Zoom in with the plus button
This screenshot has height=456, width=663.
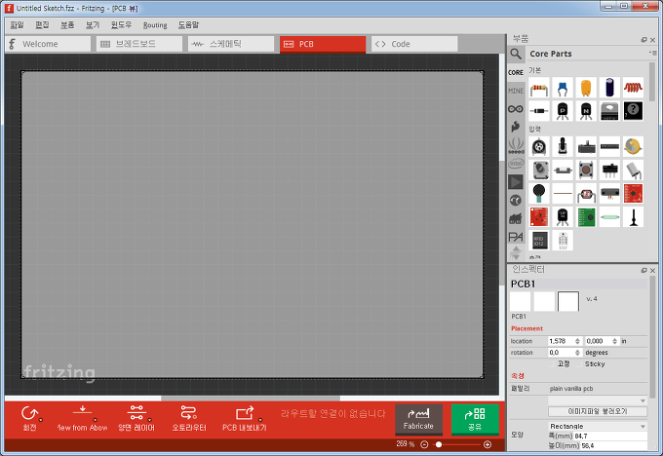487,444
